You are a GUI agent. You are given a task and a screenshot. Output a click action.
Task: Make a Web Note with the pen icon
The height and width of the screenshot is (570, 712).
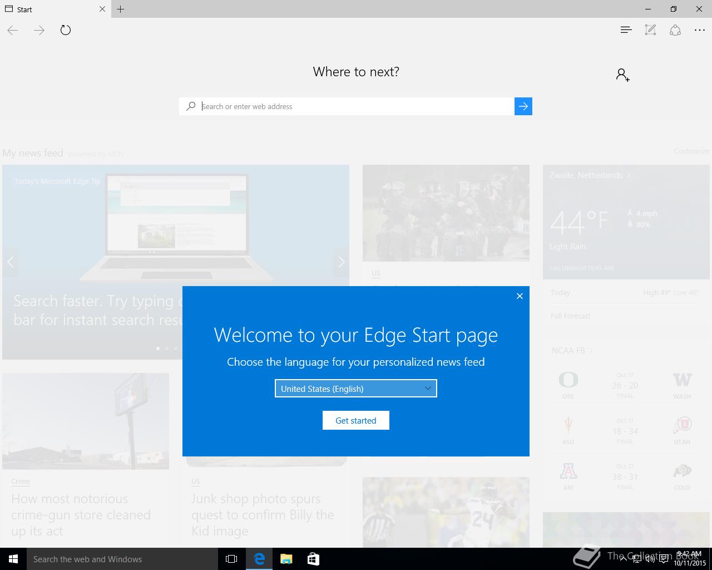click(650, 30)
